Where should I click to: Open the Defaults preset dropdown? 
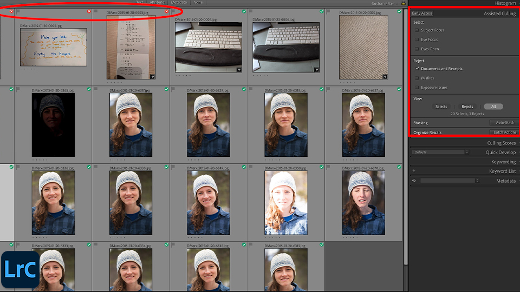click(440, 152)
